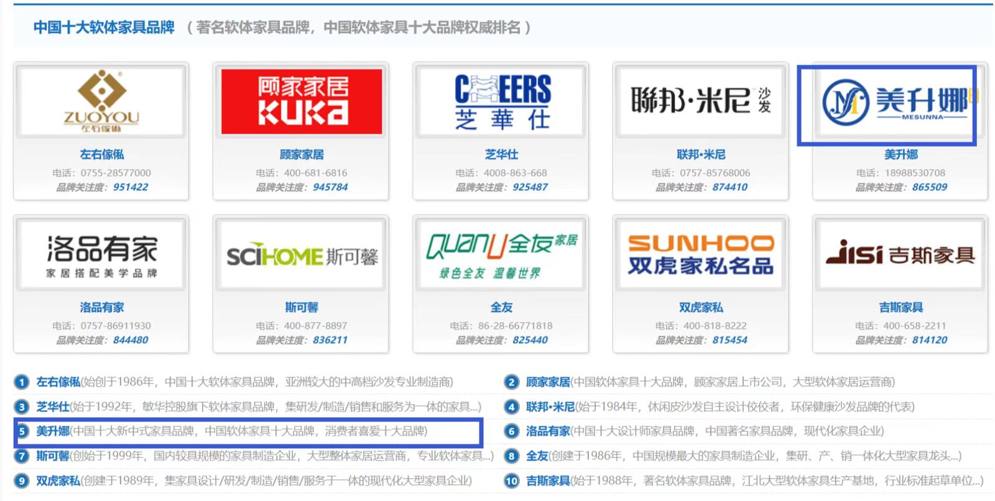995x501 pixels.
Task: Click the 联邦·米尼 brand name under its logo
Action: pyautogui.click(x=701, y=154)
